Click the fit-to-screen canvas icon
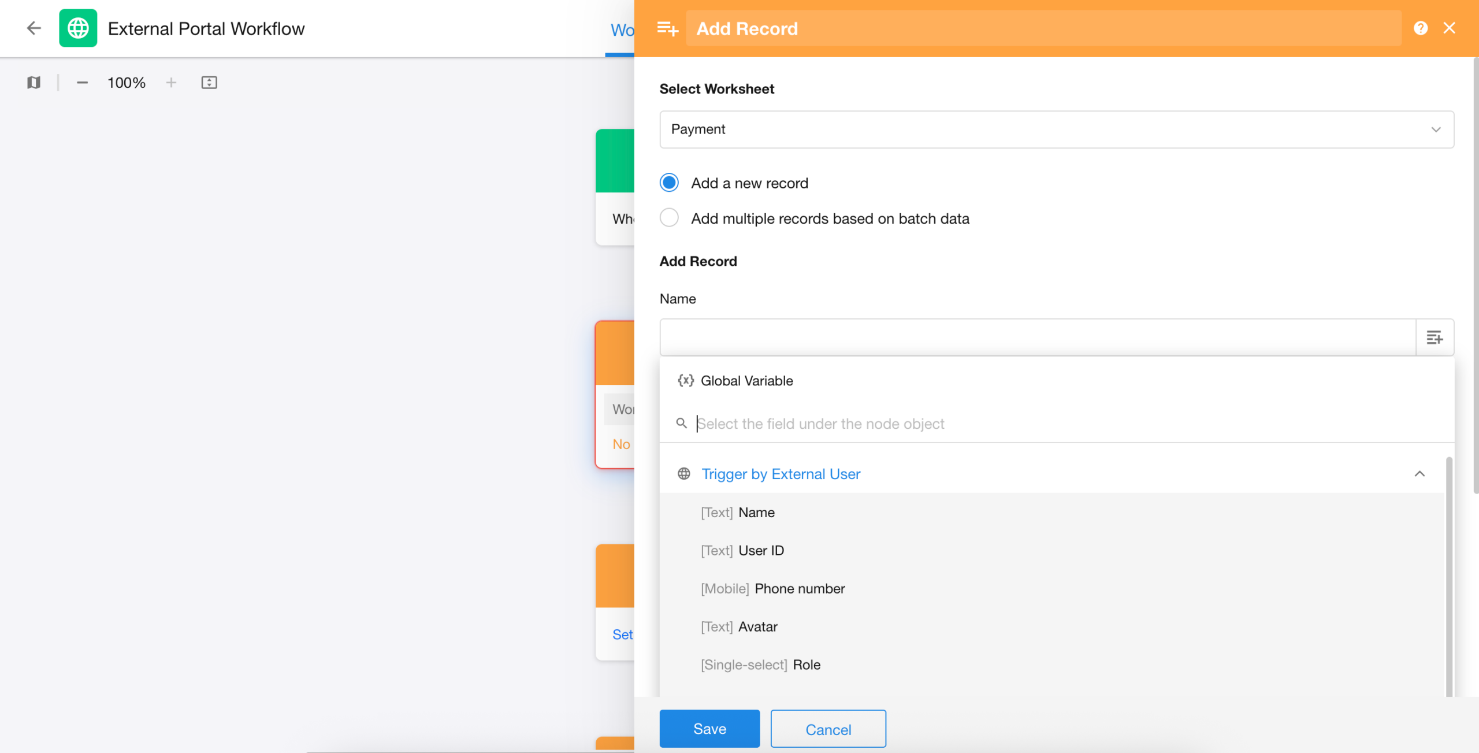1479x753 pixels. 209,83
